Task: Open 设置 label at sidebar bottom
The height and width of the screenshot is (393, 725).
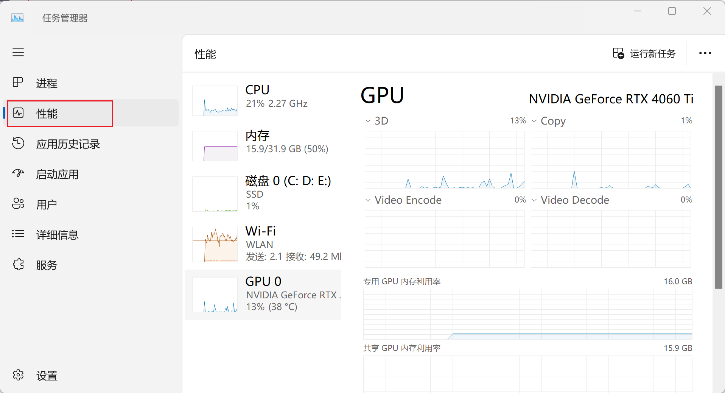Action: click(47, 376)
